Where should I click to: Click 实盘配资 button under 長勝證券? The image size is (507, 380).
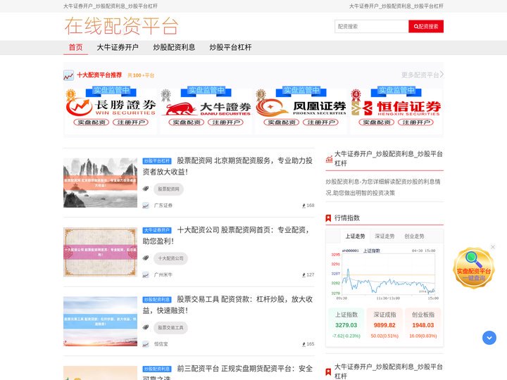pos(92,122)
